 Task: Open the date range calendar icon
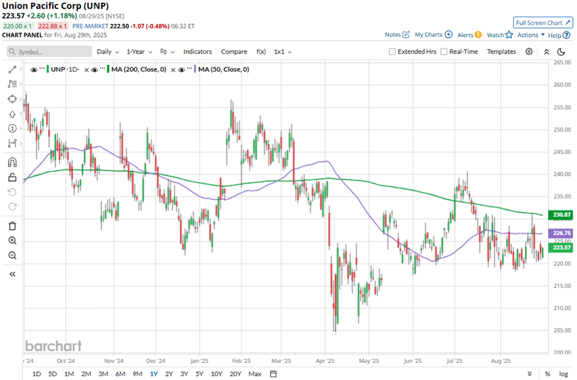point(273,374)
